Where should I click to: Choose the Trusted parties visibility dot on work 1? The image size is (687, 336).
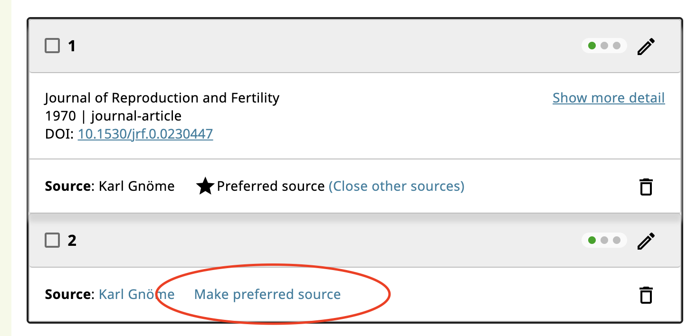pos(604,46)
